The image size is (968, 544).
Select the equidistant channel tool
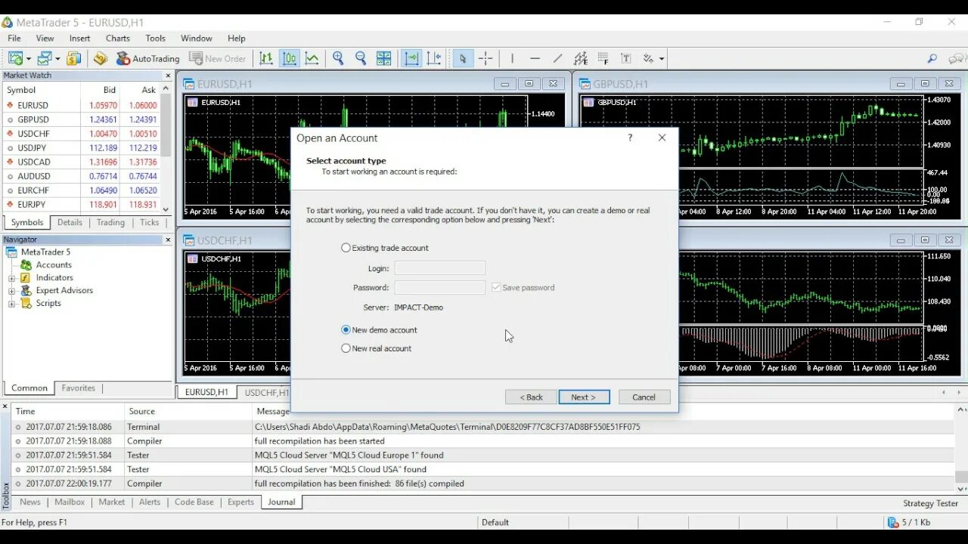coord(580,58)
